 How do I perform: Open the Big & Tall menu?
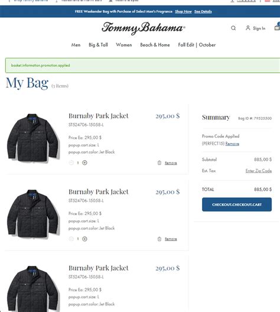point(98,45)
